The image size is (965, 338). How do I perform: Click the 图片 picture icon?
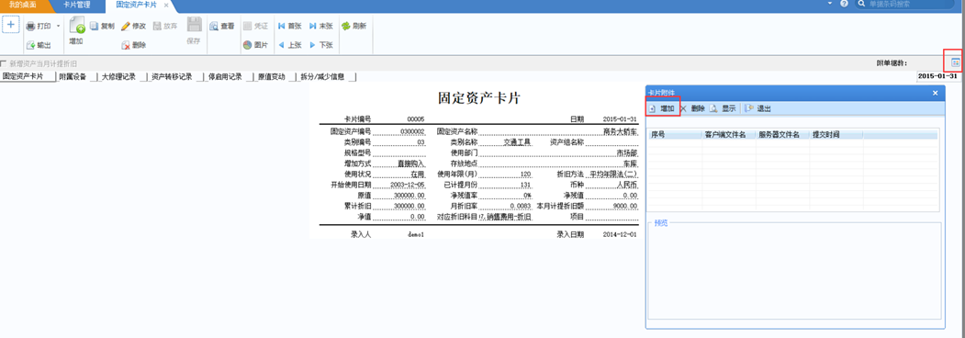247,45
